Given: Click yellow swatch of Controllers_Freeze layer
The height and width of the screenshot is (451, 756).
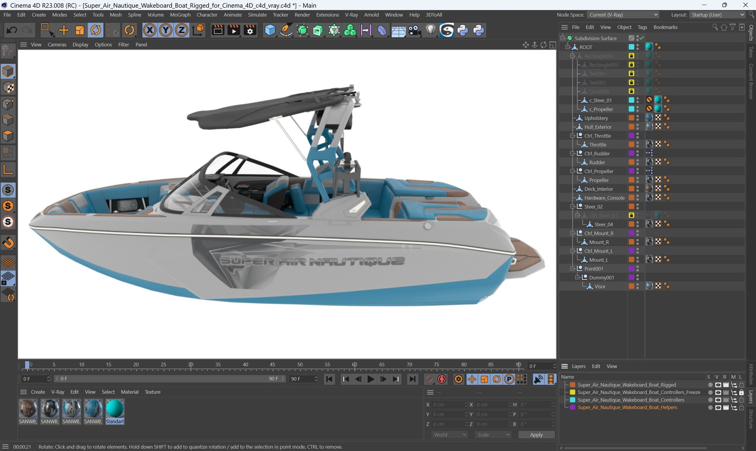Looking at the screenshot, I should coord(573,393).
